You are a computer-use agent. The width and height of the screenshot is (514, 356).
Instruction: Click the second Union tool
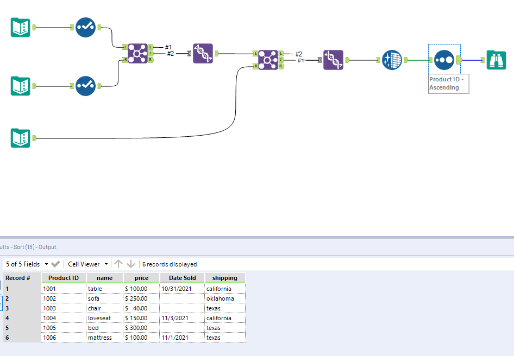pos(334,60)
